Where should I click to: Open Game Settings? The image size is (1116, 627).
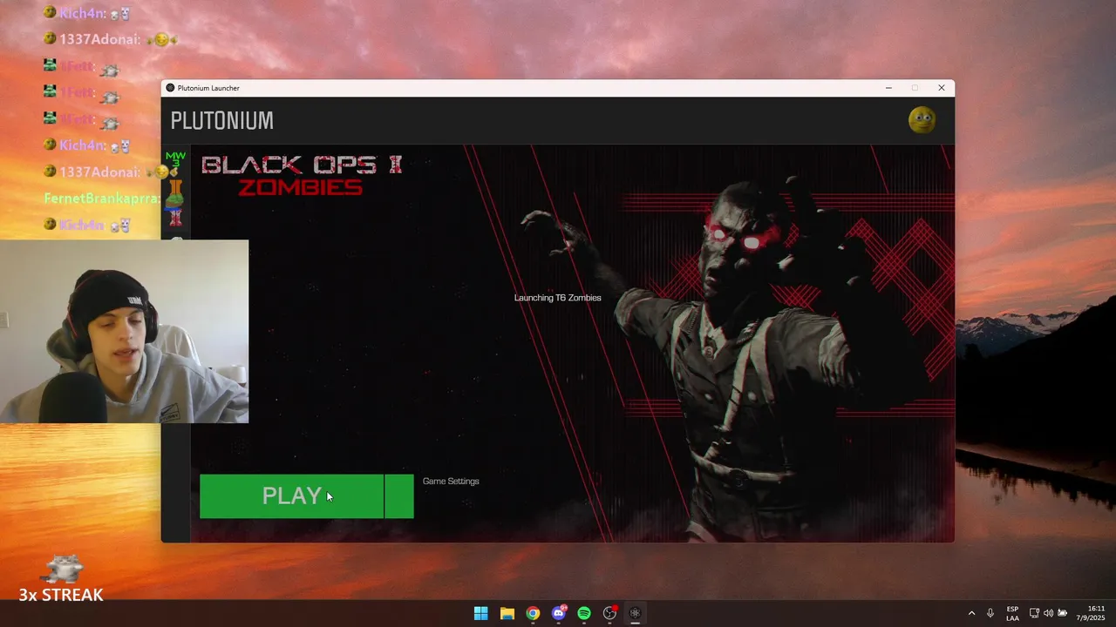click(451, 482)
